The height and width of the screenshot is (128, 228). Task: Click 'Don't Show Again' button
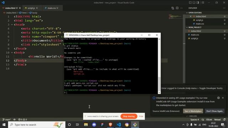[x=214, y=111]
